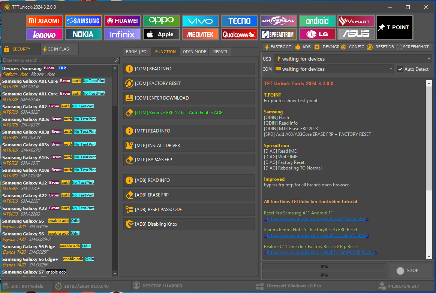Switch to the BROM | EDL tab
Viewport: 436px width, 293px height.
click(x=137, y=52)
